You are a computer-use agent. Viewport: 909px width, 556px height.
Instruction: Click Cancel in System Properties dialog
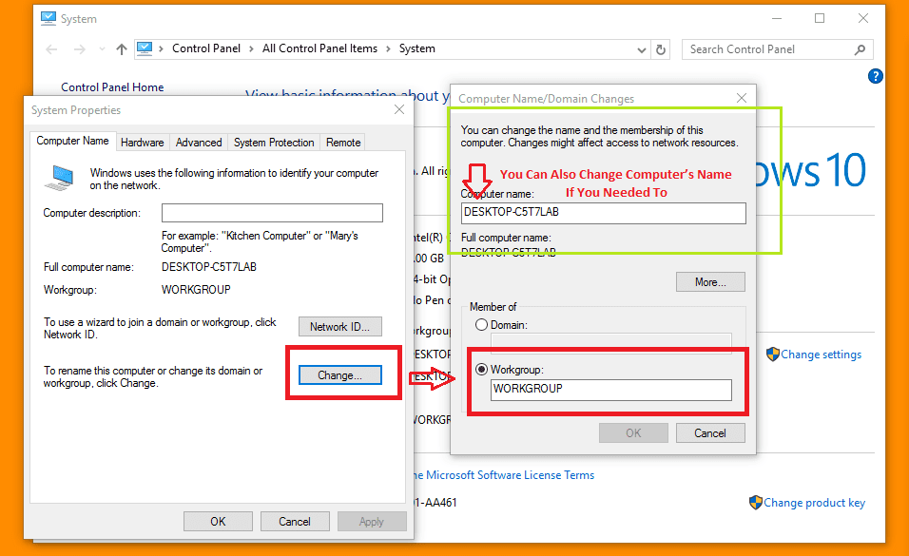[x=295, y=521]
